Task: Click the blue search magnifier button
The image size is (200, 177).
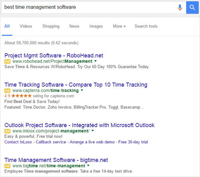Action: click(192, 8)
